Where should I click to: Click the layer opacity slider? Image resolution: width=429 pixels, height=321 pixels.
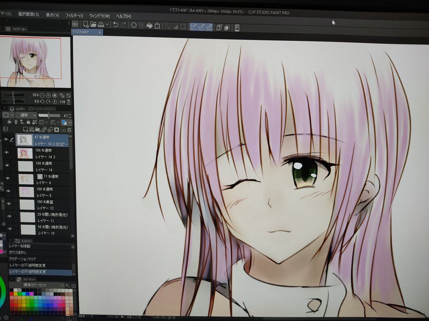point(49,116)
